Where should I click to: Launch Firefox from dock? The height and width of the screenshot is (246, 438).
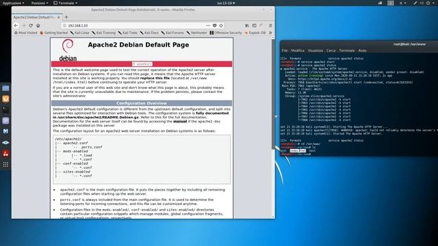[5, 99]
